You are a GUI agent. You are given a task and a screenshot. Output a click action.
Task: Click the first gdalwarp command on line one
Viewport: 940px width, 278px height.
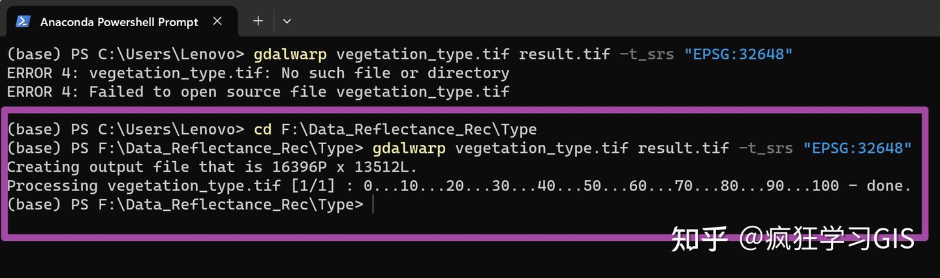[x=290, y=54]
